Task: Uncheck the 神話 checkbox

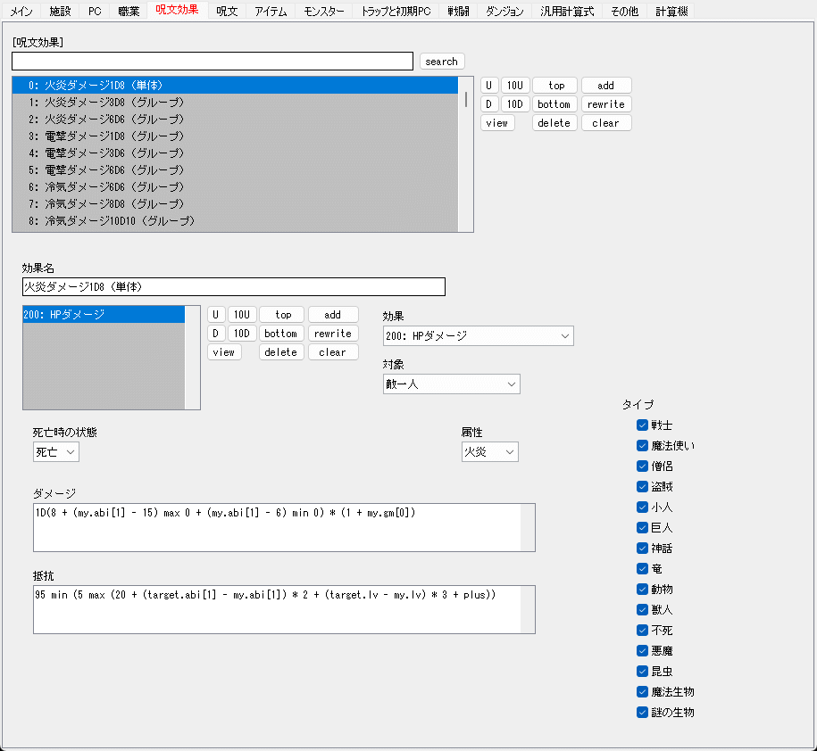Action: (x=643, y=548)
